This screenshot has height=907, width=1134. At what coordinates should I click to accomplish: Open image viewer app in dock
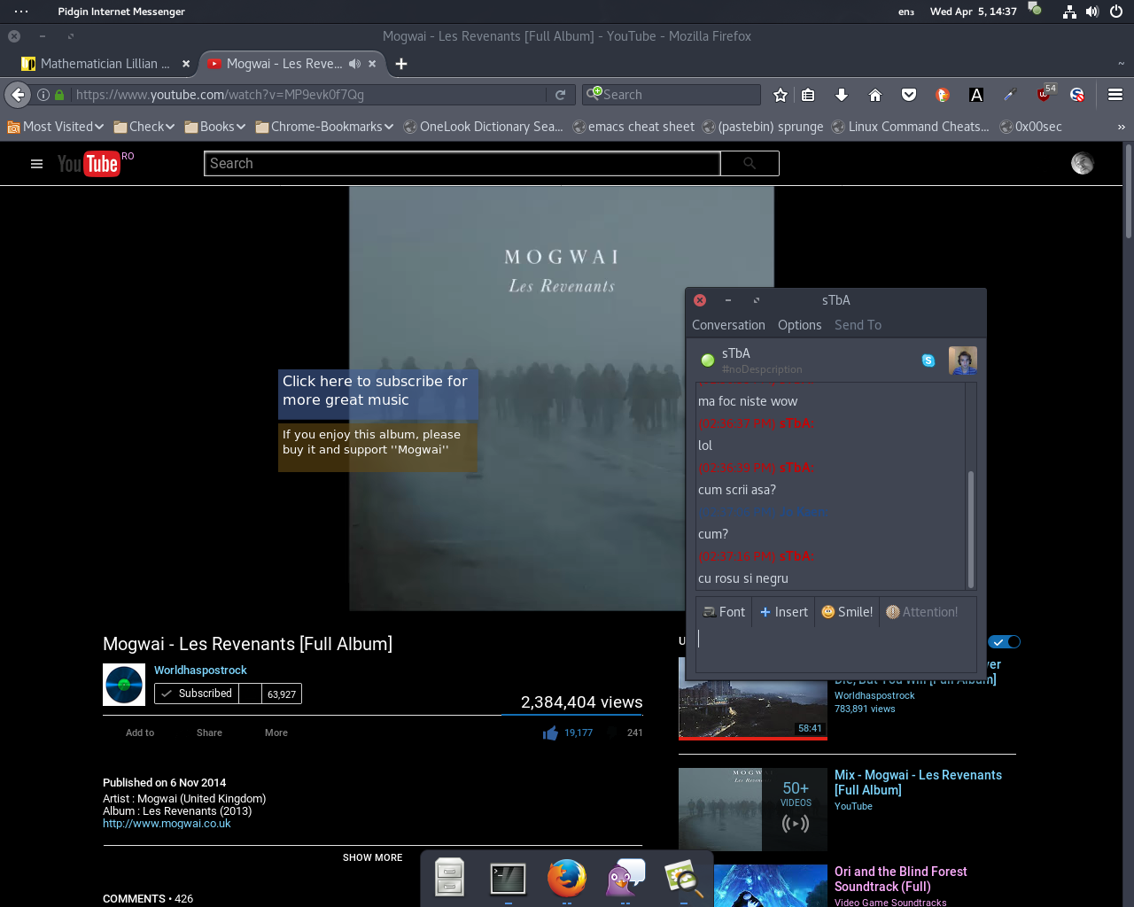pos(683,879)
